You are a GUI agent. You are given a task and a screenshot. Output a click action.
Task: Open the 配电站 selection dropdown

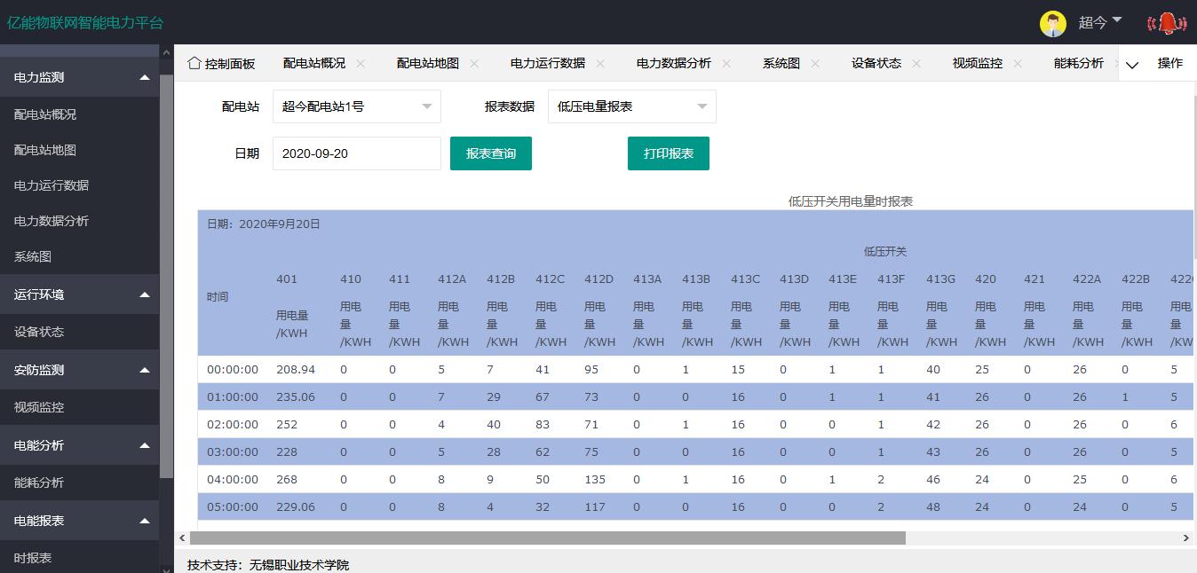point(356,106)
